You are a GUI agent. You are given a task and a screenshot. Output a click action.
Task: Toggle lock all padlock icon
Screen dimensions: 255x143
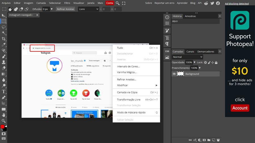pos(216,62)
